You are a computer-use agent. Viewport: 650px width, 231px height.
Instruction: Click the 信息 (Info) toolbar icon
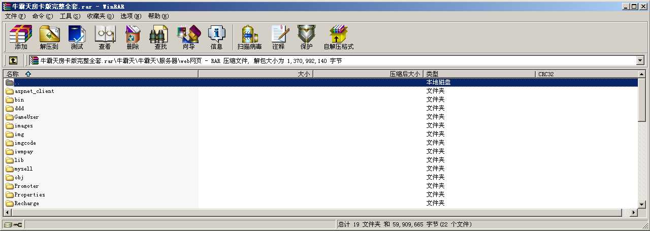tap(216, 37)
